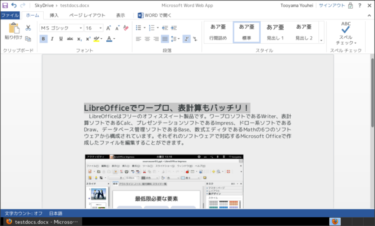Apply numbered list
The height and width of the screenshot is (226, 375).
(x=152, y=28)
